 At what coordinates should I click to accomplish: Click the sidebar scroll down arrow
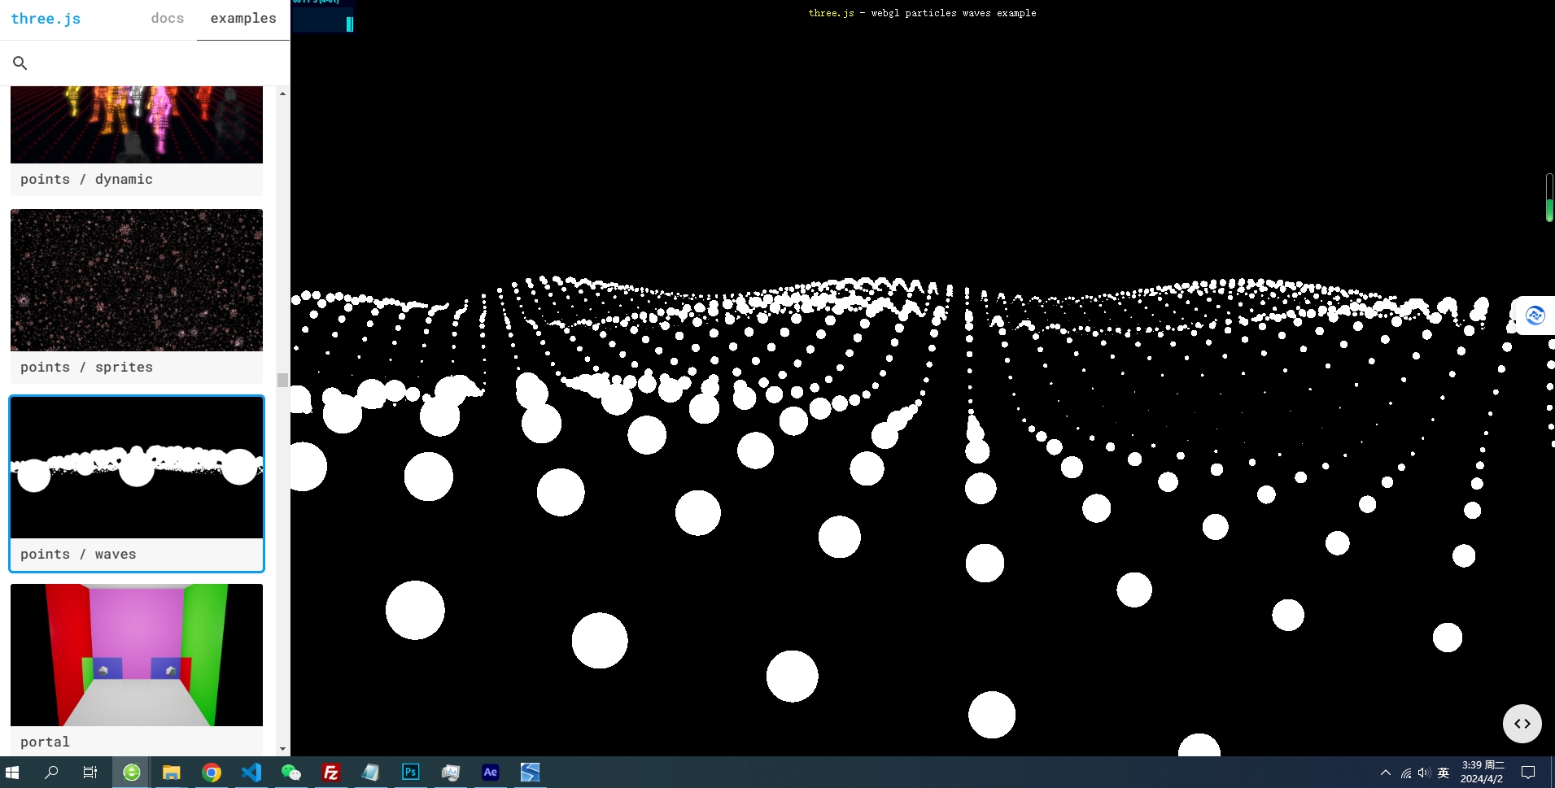pos(282,749)
